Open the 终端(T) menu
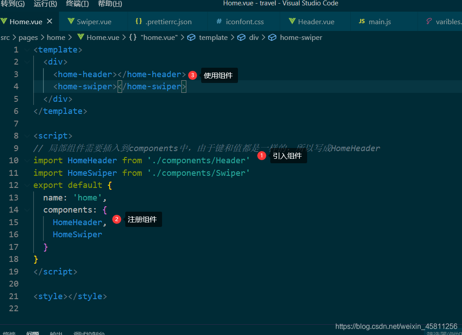 tap(77, 4)
